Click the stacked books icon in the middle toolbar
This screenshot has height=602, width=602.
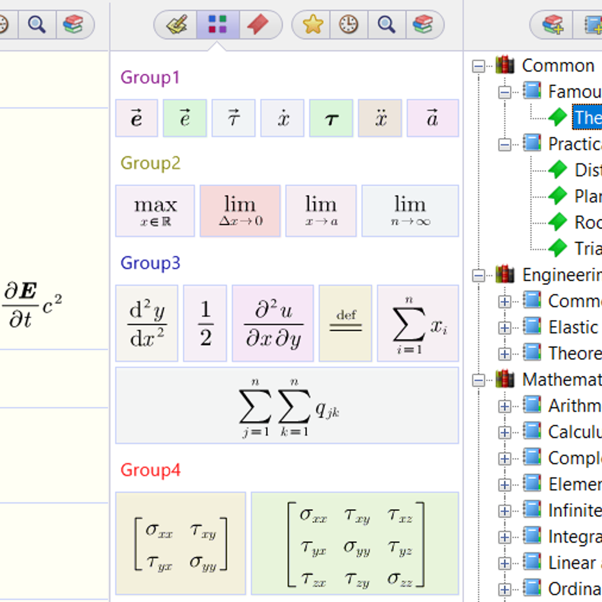pyautogui.click(x=423, y=25)
